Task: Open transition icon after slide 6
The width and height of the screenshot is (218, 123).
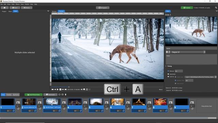Action: tap(128, 102)
